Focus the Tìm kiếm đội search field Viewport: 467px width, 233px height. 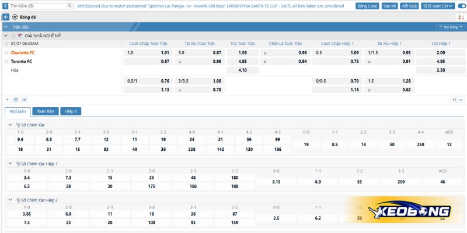coord(38,6)
